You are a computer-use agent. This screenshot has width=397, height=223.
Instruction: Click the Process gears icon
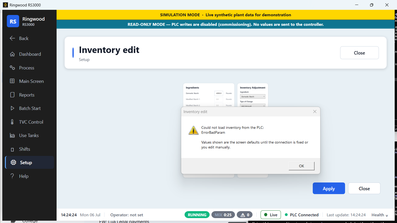12,68
